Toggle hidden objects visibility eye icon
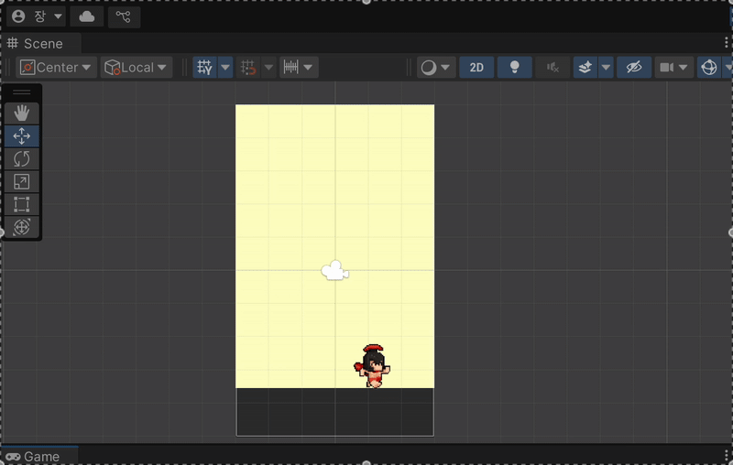This screenshot has width=733, height=465. 634,67
